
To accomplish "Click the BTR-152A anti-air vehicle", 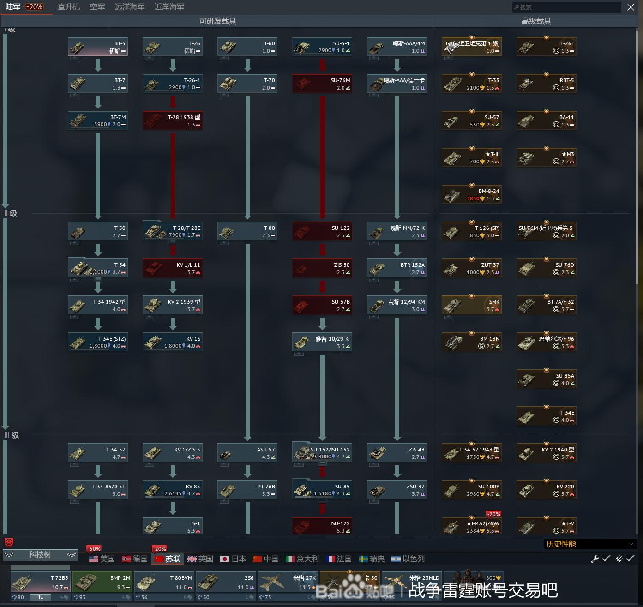I will pos(397,268).
